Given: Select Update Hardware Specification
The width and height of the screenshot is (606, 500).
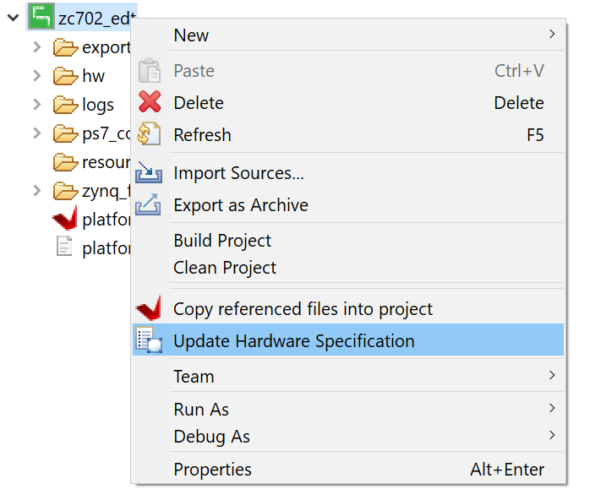Looking at the screenshot, I should click(348, 340).
